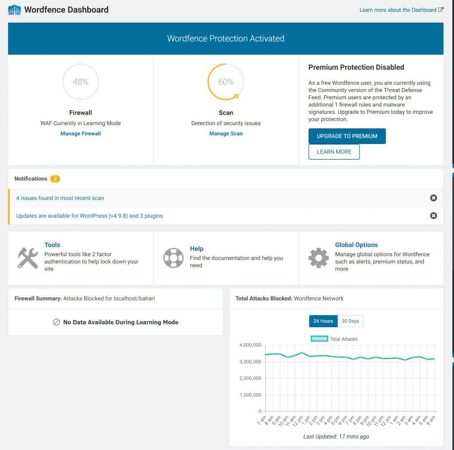Viewport: 454px width, 450px height.
Task: Open the WordPress updates available notification
Action: coord(90,216)
